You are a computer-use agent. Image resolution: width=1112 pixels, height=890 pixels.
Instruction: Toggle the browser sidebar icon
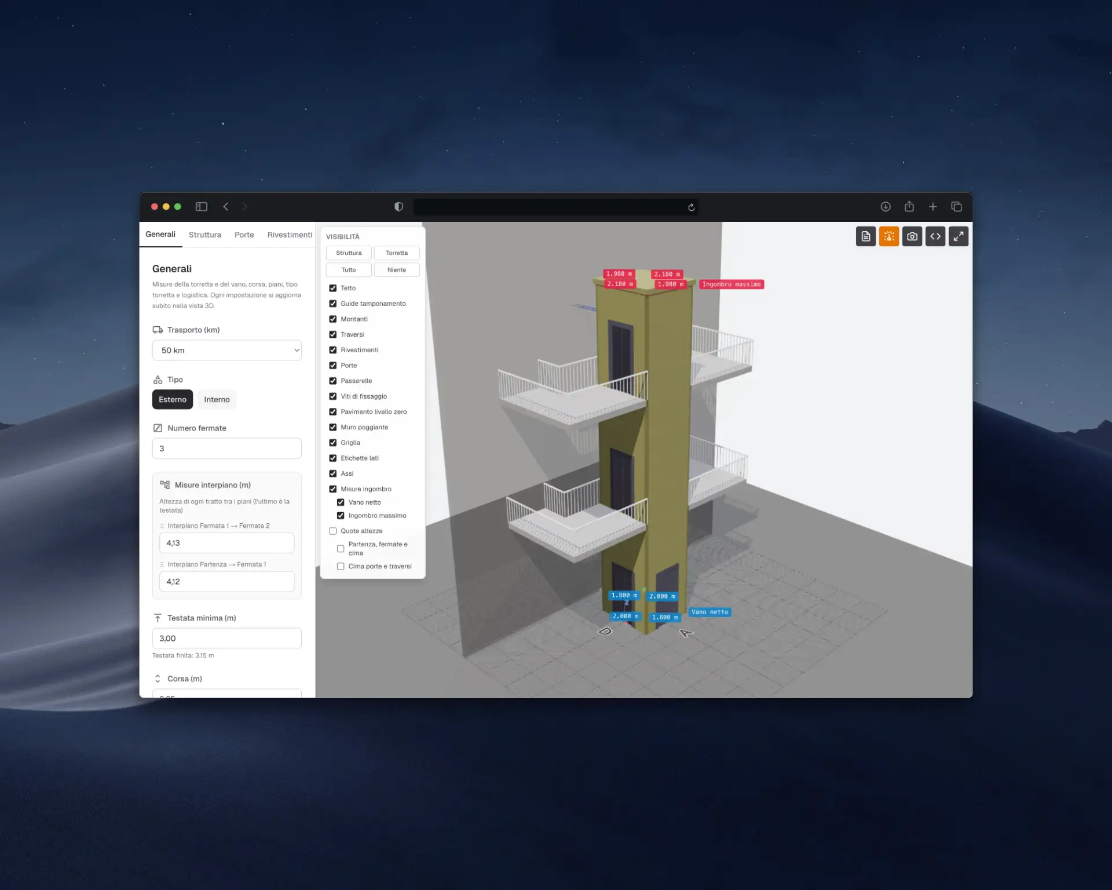(x=202, y=207)
